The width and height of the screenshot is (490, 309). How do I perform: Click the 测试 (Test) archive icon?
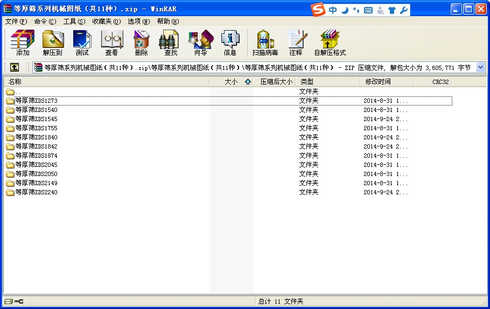point(82,43)
